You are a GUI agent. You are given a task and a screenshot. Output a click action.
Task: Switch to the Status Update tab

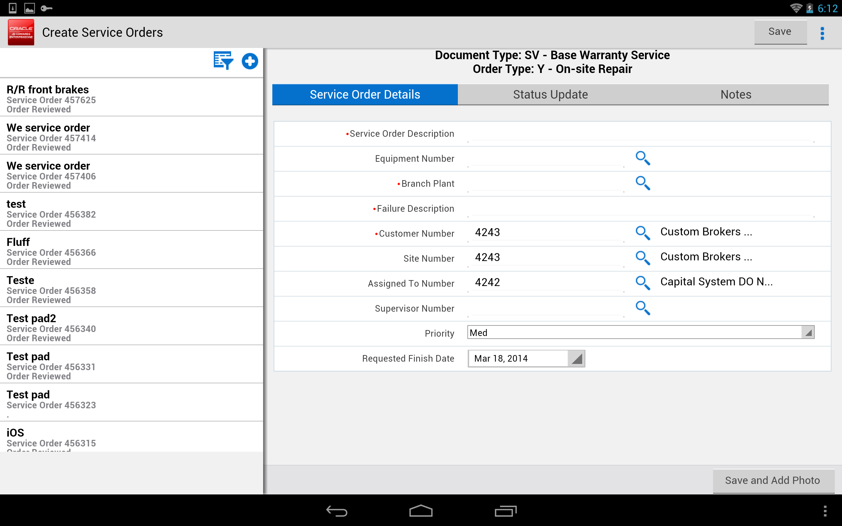(551, 95)
